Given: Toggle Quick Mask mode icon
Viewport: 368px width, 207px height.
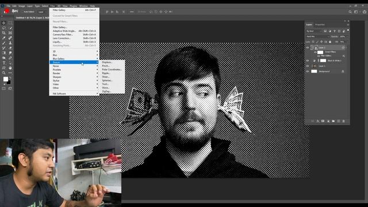Looking at the screenshot, I should [4, 89].
